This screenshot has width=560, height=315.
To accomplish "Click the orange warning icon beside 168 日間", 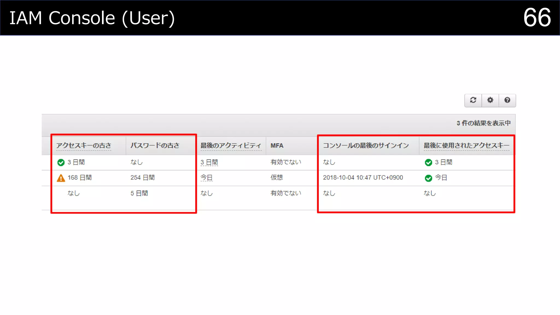I will [61, 178].
